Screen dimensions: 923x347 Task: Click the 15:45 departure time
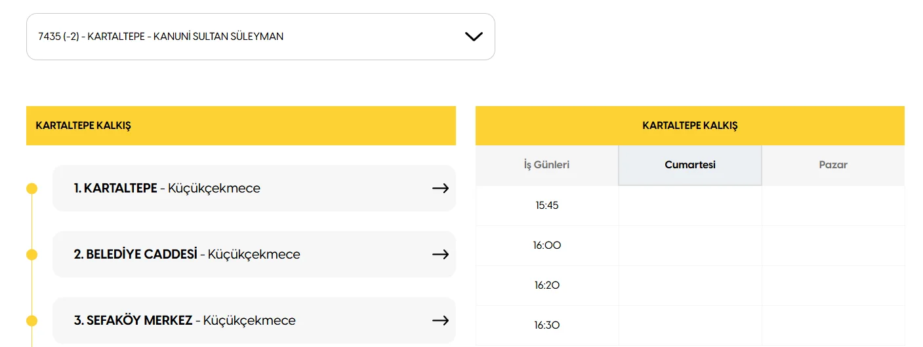click(546, 206)
